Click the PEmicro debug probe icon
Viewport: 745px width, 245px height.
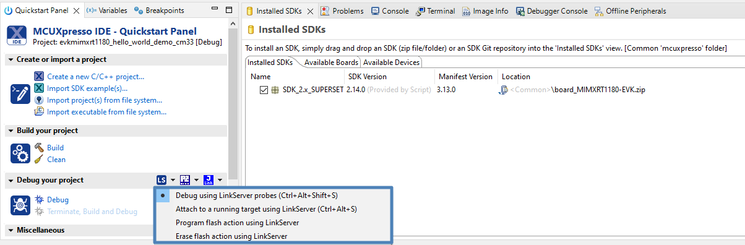[x=185, y=179]
